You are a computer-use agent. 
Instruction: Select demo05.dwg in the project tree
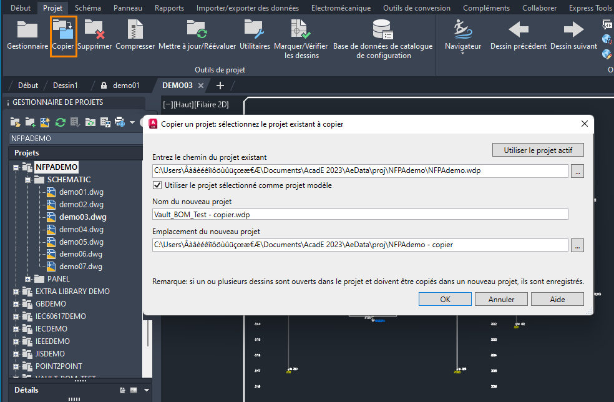tap(81, 242)
